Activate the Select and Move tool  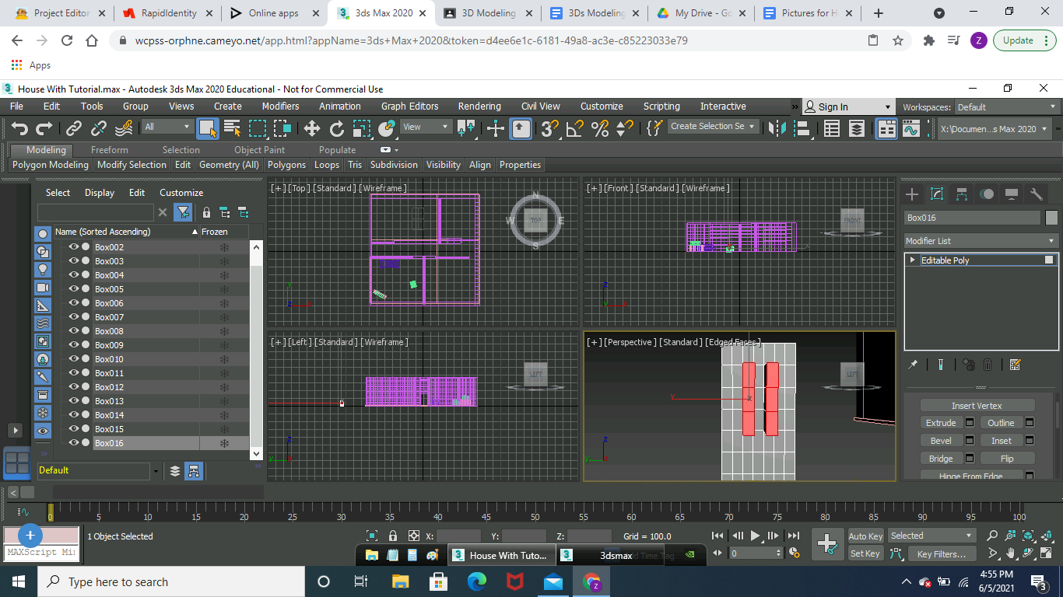[x=311, y=128]
